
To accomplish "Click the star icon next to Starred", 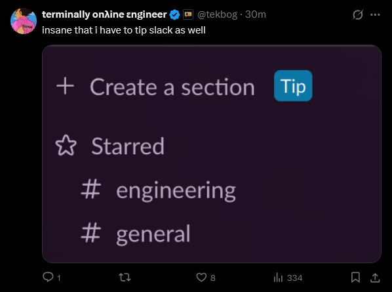I will pyautogui.click(x=66, y=146).
